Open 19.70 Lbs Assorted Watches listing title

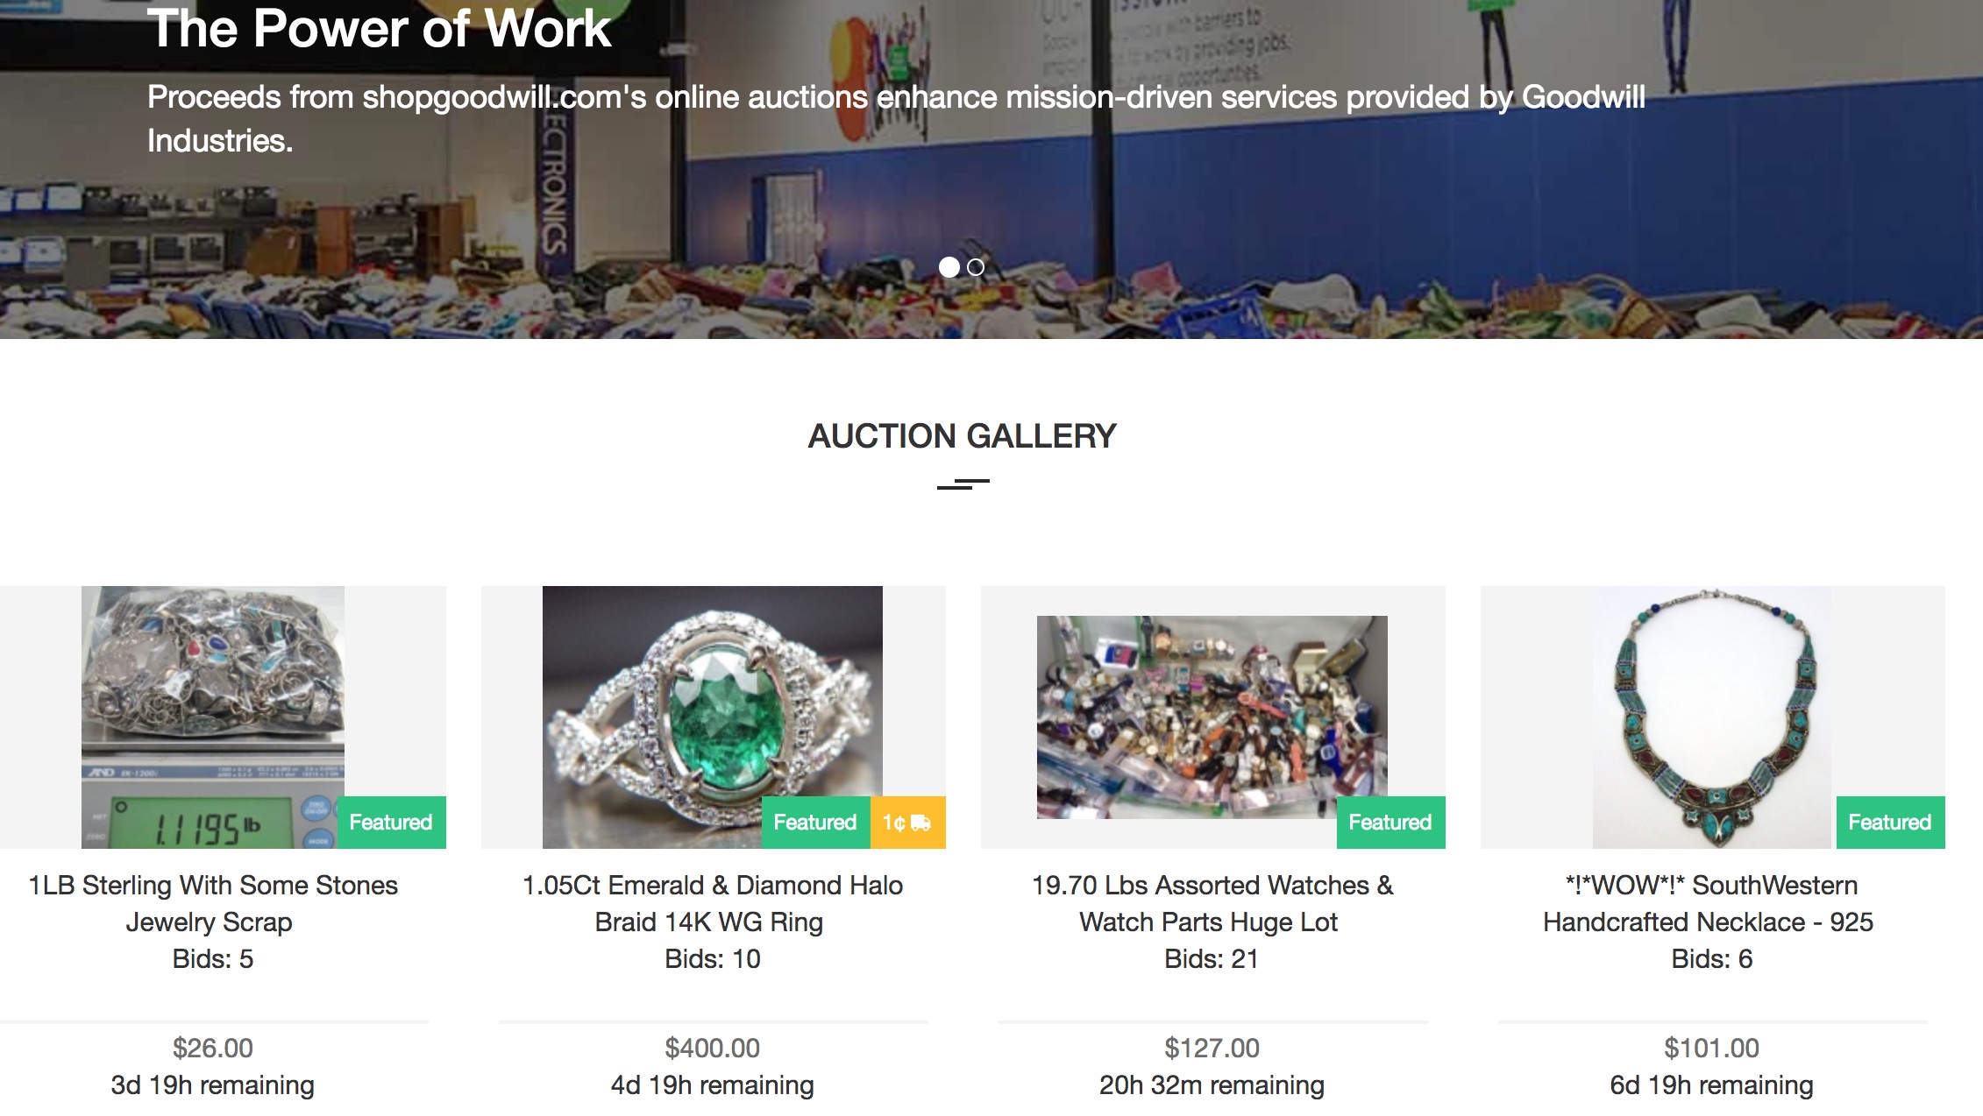(x=1212, y=903)
